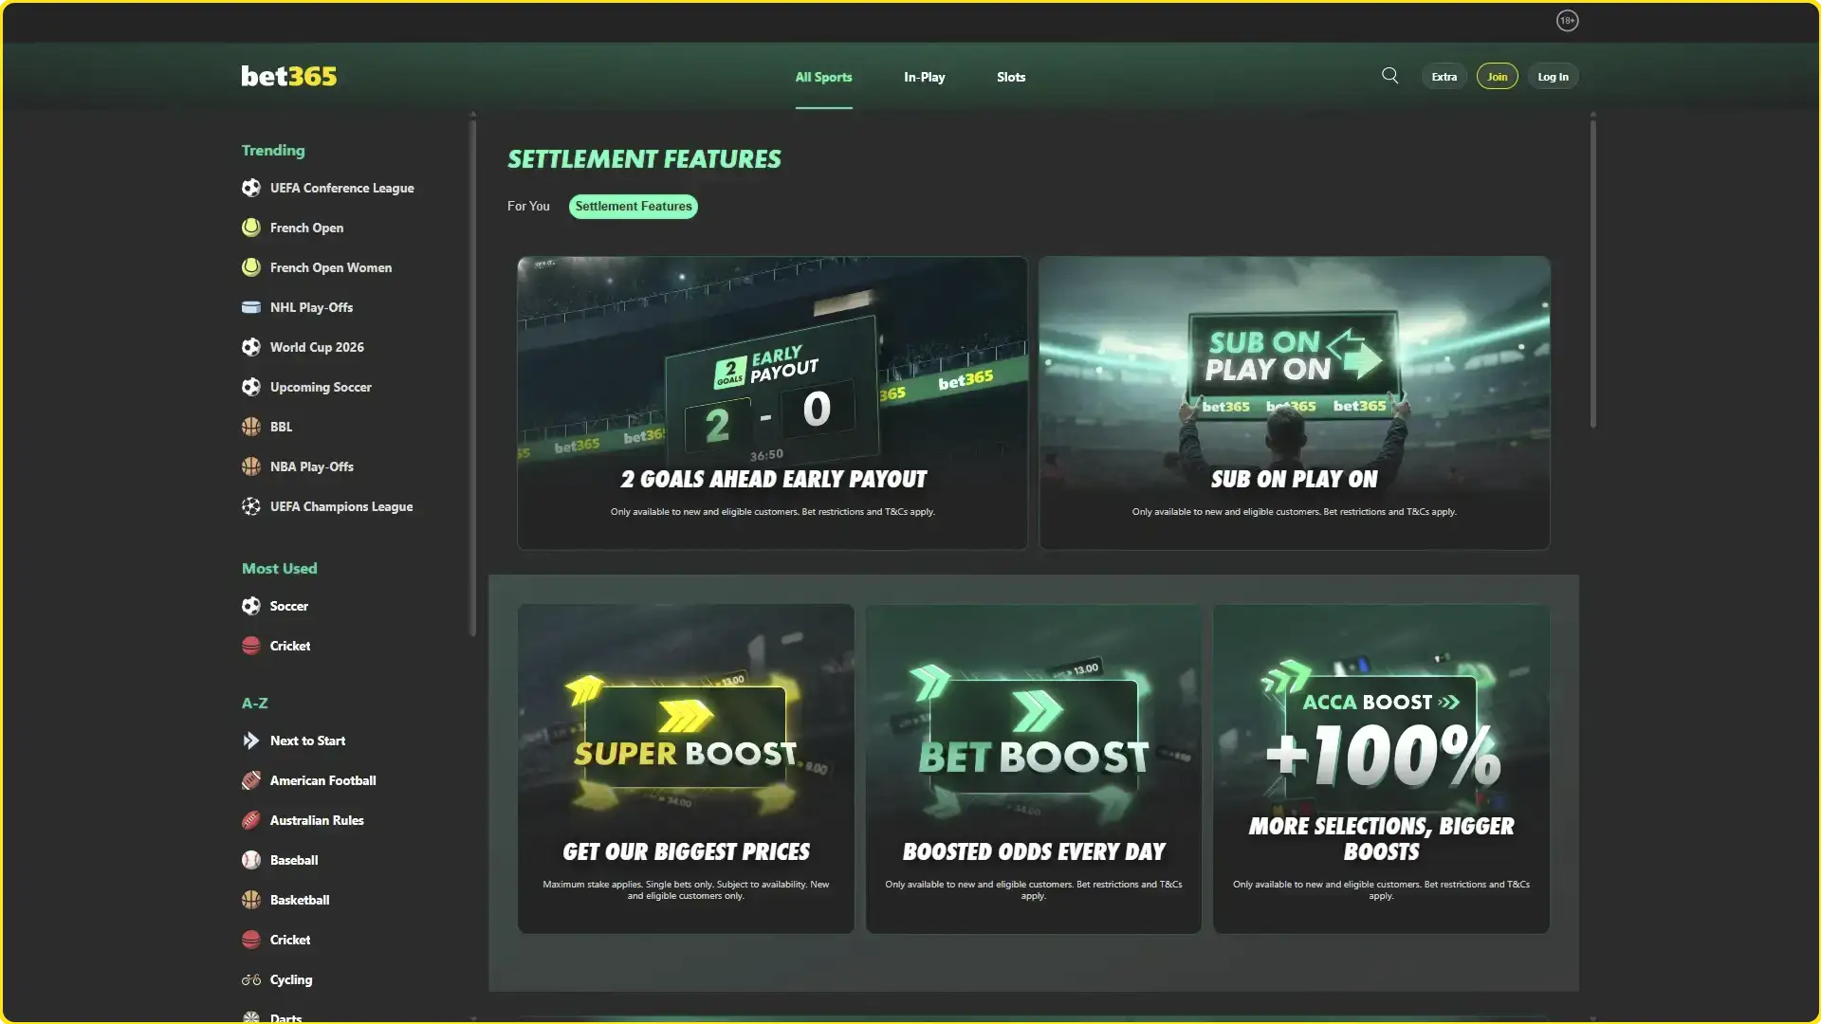Open the World Cup 2026 link

(x=317, y=347)
